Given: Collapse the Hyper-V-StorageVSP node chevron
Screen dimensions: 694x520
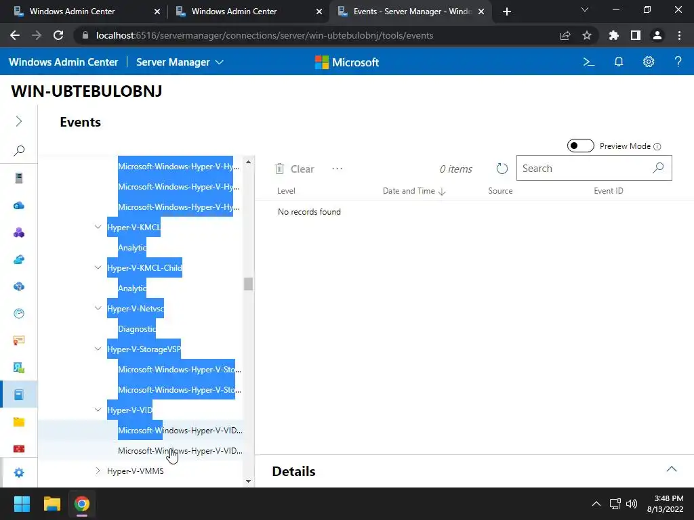Looking at the screenshot, I should click(98, 349).
